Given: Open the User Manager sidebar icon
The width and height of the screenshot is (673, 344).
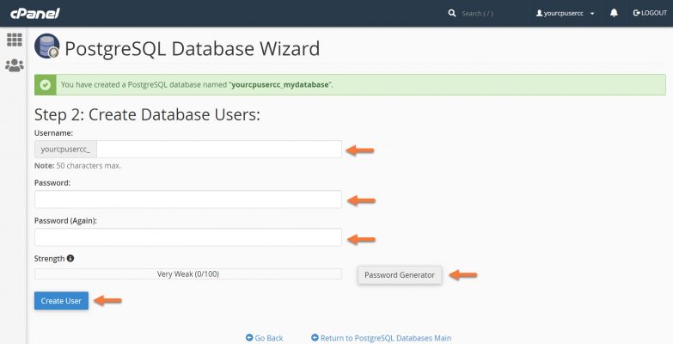Looking at the screenshot, I should coord(14,64).
